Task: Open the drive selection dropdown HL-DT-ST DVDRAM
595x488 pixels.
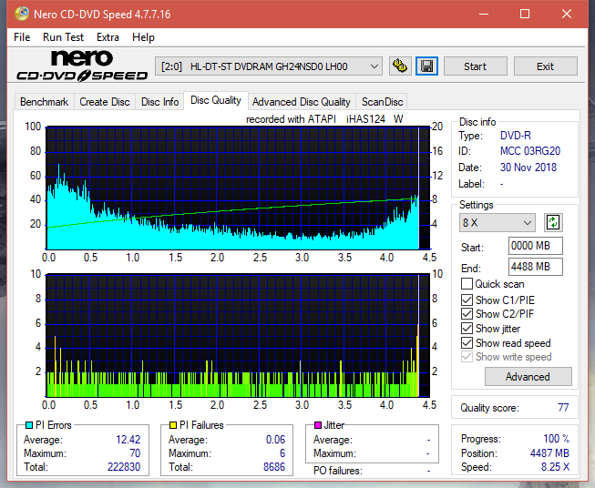Action: point(269,66)
